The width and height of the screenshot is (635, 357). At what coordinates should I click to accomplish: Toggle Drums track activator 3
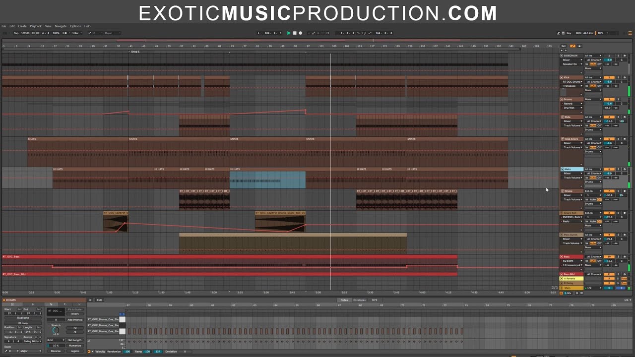coord(609,99)
